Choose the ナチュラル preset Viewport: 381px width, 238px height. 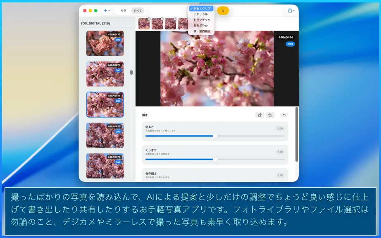pos(201,14)
